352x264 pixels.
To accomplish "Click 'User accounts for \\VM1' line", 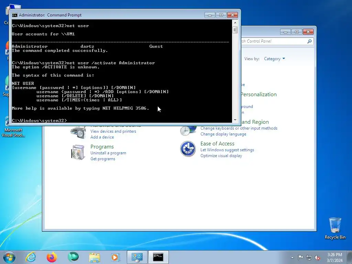I will [x=43, y=34].
